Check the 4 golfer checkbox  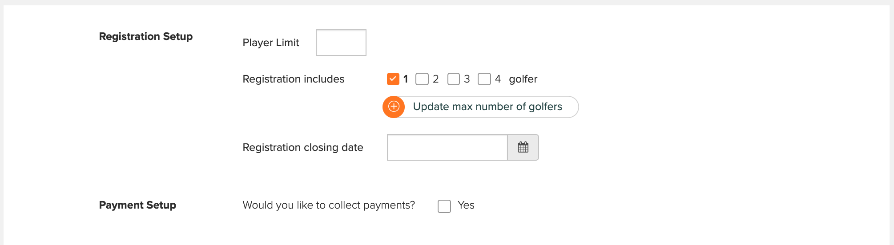coord(484,79)
